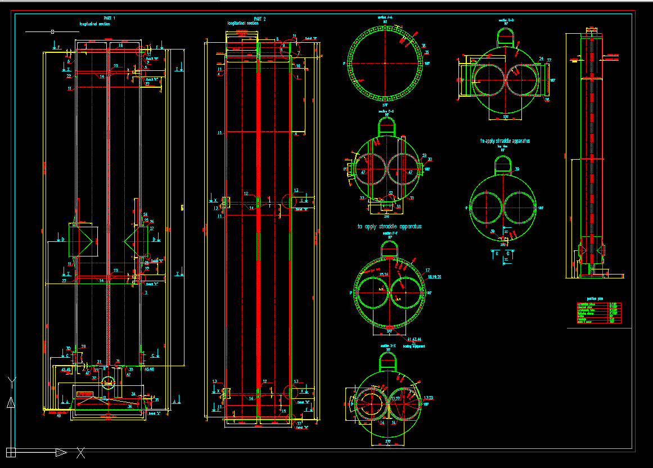This screenshot has width=653, height=468.
Task: Select callout "29" beside section C-C
Action: (425, 156)
